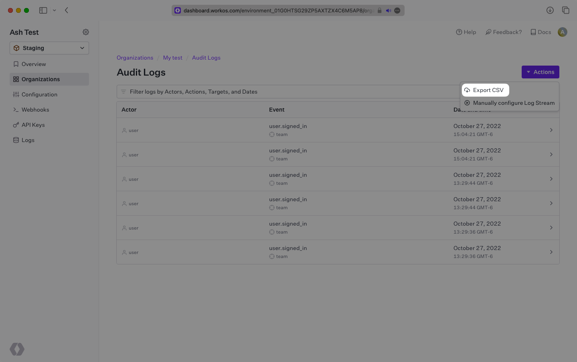Open browser downloads icon
The height and width of the screenshot is (362, 577).
point(550,10)
